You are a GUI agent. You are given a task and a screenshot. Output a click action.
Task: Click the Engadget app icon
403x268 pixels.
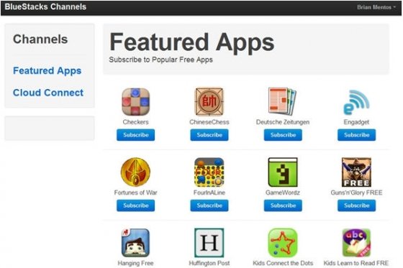tap(356, 103)
